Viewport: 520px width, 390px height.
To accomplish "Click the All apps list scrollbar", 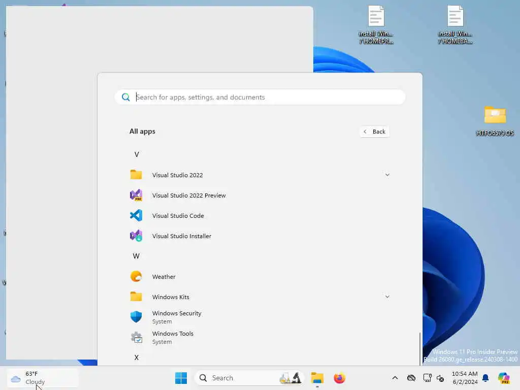I will pos(420,348).
